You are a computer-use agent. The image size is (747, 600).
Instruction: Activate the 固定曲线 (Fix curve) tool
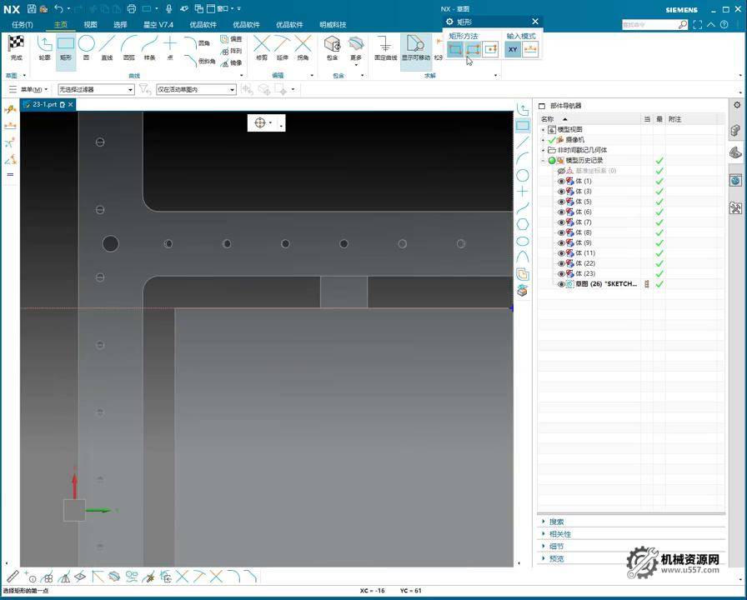(x=385, y=47)
